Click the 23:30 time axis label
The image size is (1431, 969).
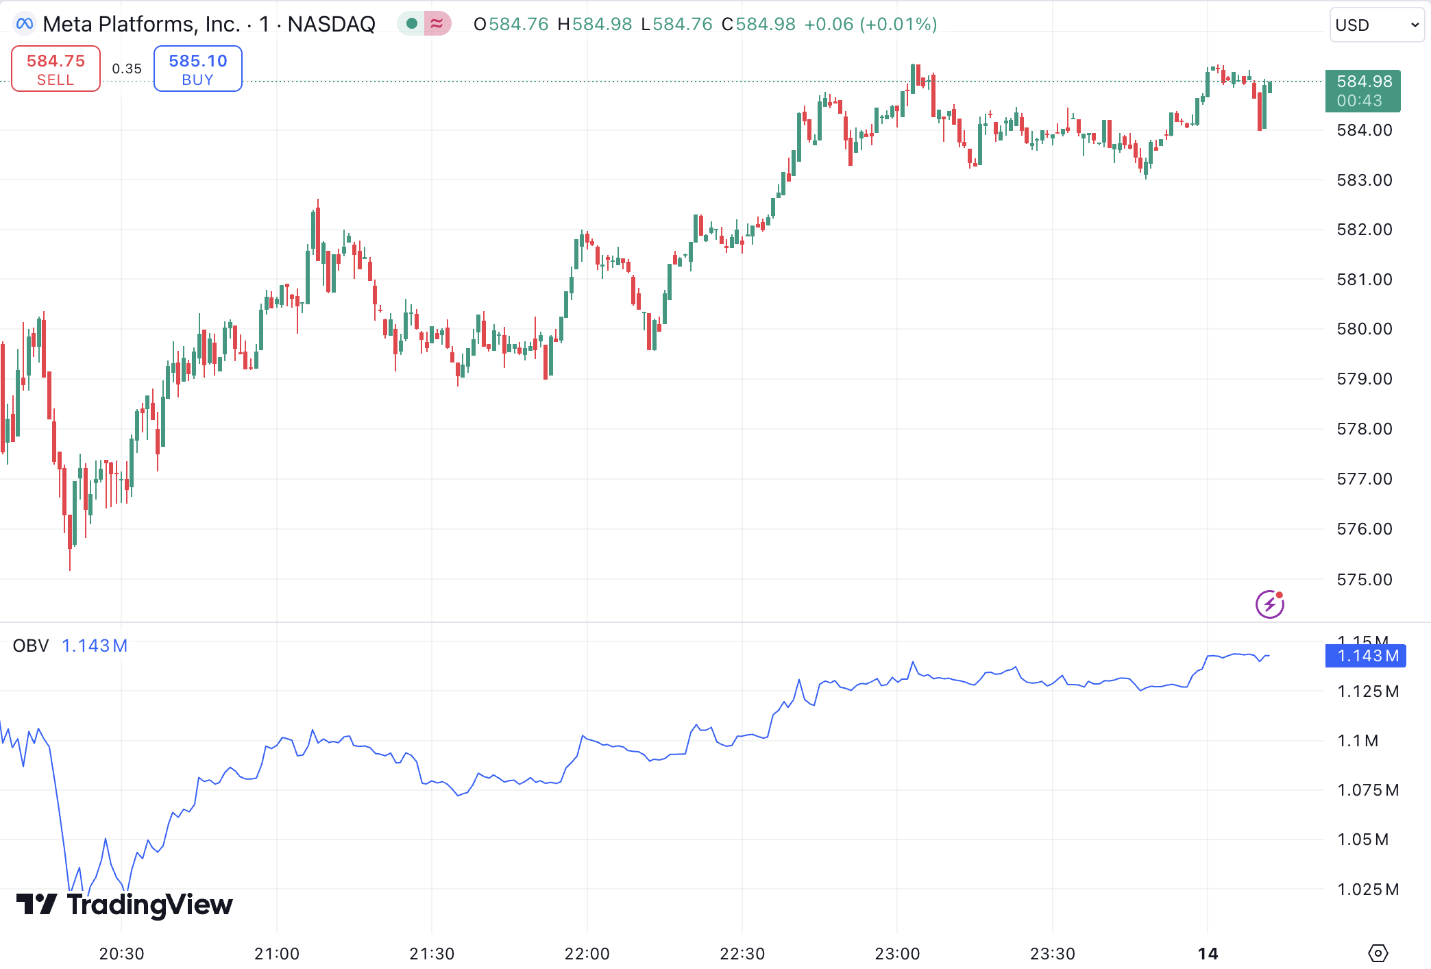1053,953
